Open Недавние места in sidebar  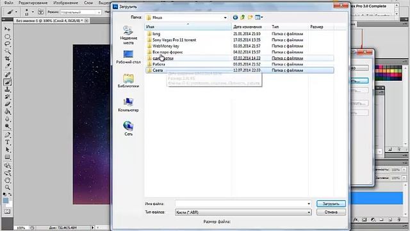coord(128,35)
